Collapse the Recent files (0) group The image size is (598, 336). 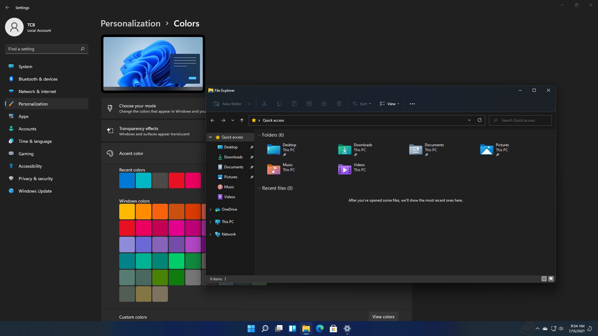(x=259, y=188)
